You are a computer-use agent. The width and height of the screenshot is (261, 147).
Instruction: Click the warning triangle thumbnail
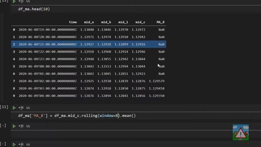(241, 132)
